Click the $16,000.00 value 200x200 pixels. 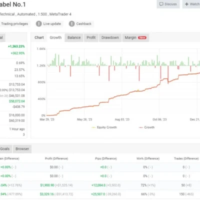click(17, 115)
